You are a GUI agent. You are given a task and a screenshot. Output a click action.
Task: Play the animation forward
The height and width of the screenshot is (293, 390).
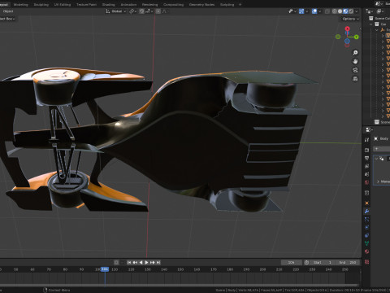tap(146, 262)
